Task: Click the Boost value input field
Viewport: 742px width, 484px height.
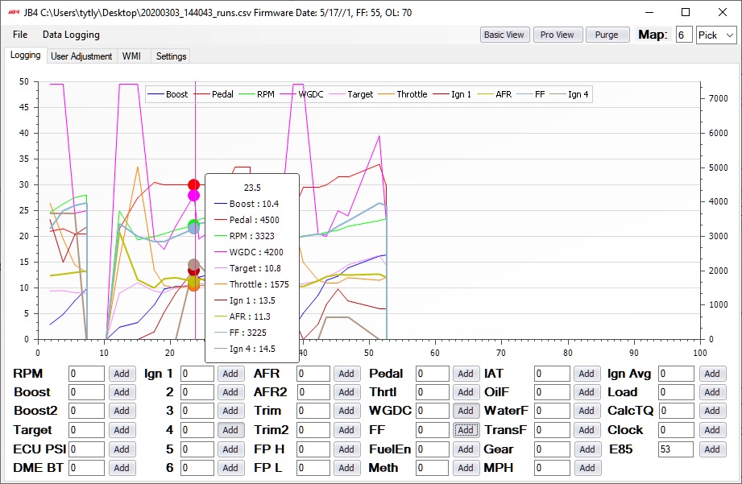Action: click(x=86, y=392)
